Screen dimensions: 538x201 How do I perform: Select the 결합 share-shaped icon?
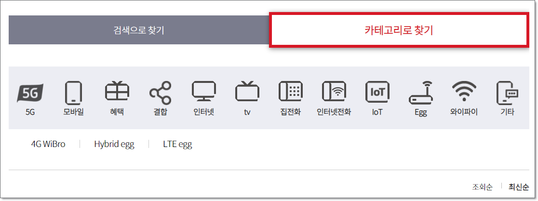[160, 93]
